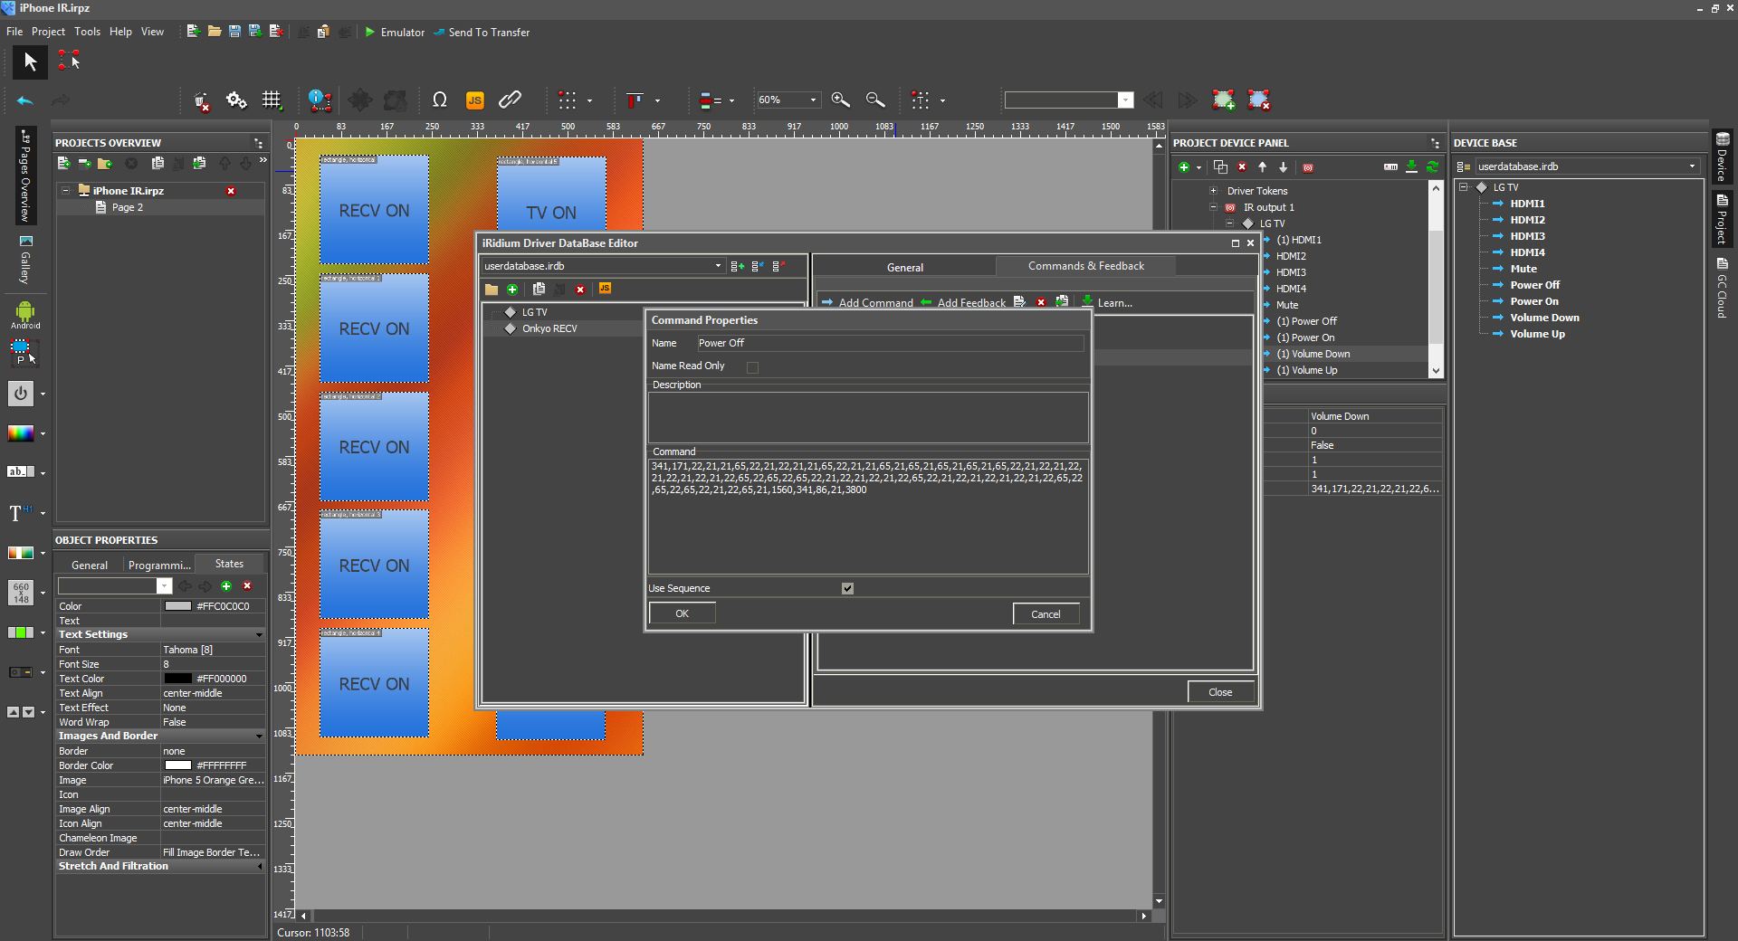The image size is (1738, 941).
Task: Click the Emulator play icon
Action: [370, 32]
